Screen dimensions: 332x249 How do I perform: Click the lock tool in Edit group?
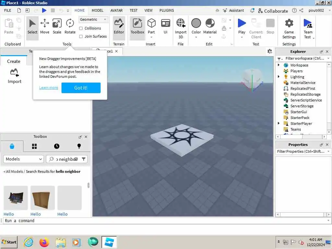(x=224, y=28)
